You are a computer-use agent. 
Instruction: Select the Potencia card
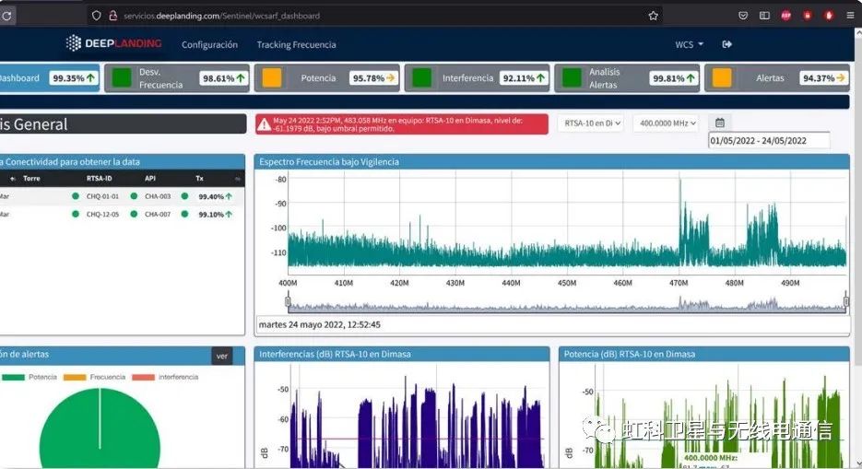(327, 78)
